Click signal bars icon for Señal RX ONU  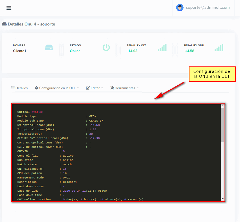219,48
